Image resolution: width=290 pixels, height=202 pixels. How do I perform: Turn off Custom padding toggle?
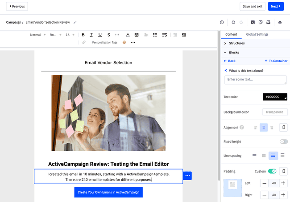pyautogui.click(x=272, y=171)
